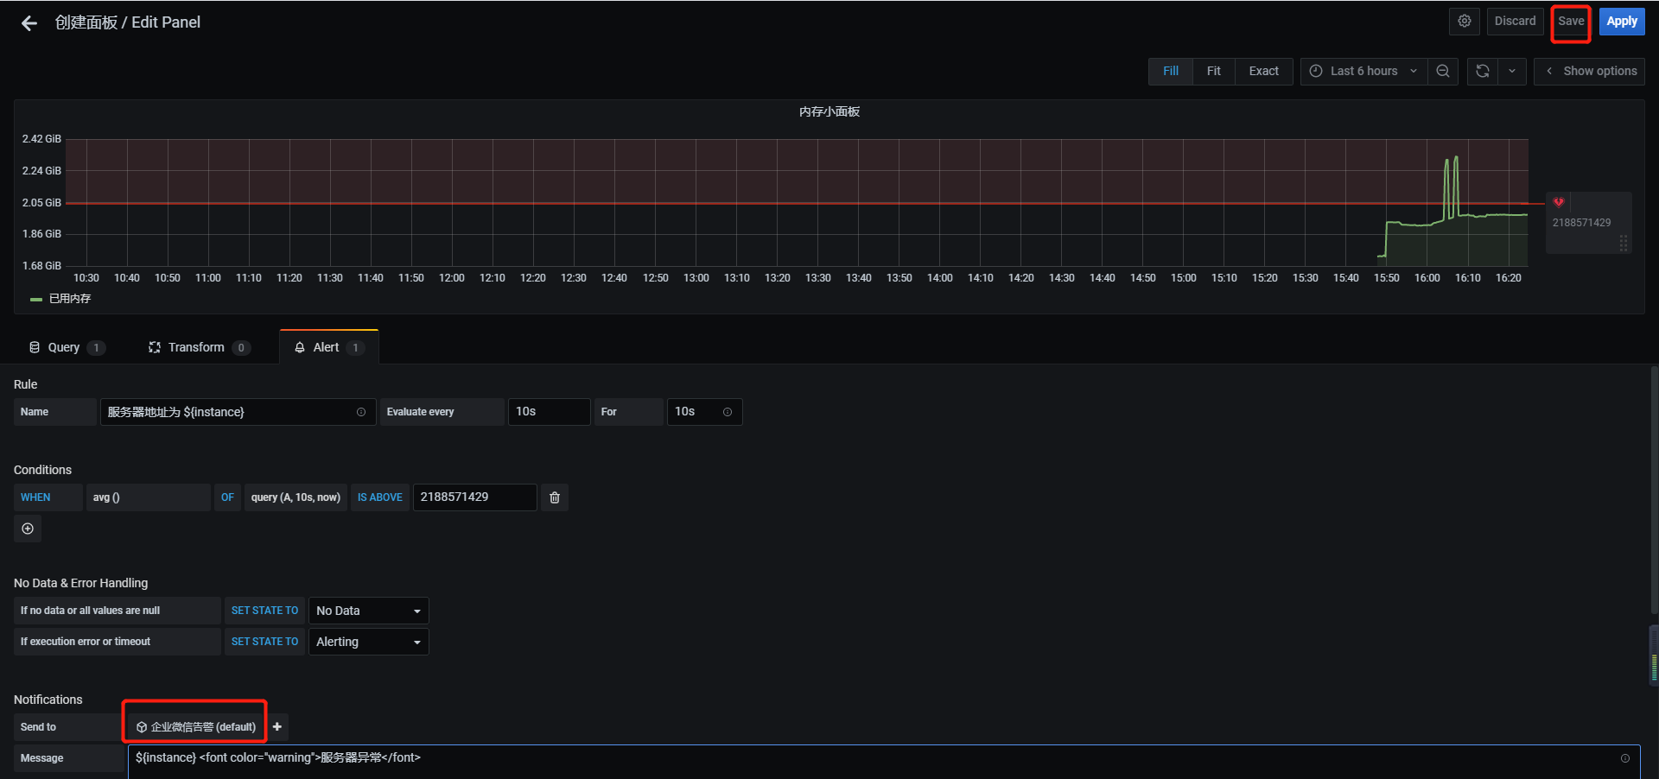Open the Last 6 hours time picker

click(x=1363, y=72)
